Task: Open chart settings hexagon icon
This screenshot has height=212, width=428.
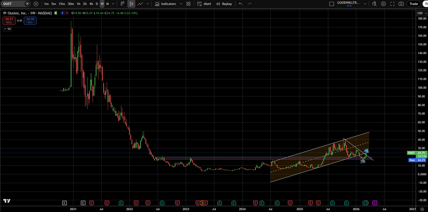Action: pos(383,4)
